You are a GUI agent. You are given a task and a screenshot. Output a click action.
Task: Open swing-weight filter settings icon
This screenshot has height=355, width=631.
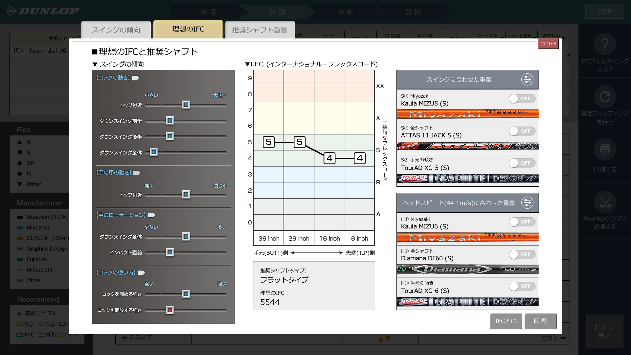pos(527,80)
